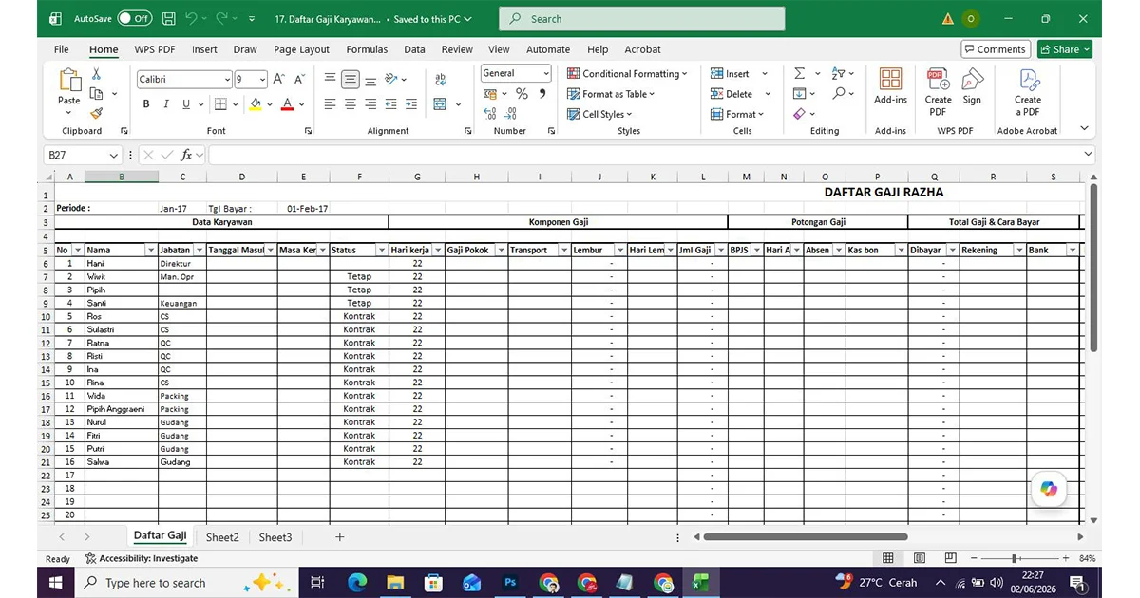1140x598 pixels.
Task: Click the red Font Color swatch button
Action: pyautogui.click(x=287, y=104)
